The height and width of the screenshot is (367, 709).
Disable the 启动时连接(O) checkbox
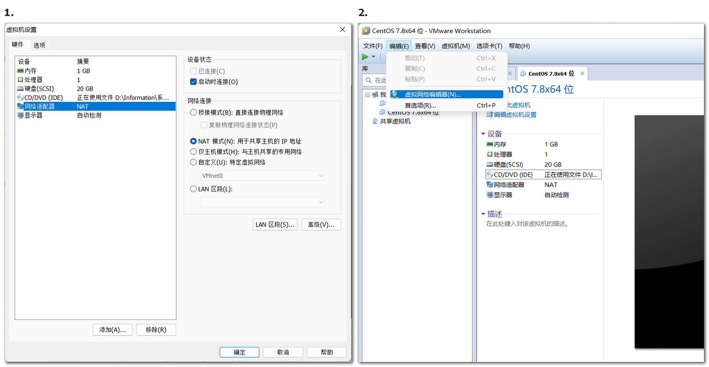[x=193, y=82]
